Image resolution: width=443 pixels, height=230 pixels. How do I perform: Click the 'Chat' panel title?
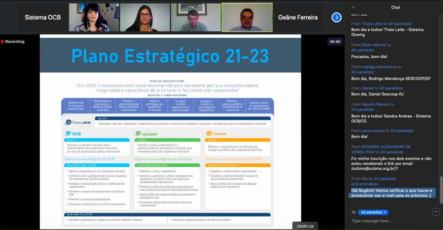[396, 7]
